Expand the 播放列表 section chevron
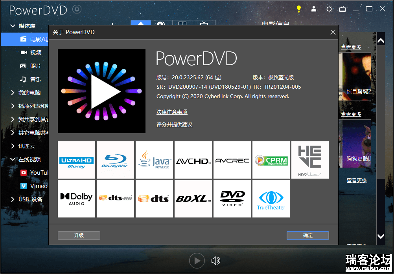 (x=13, y=106)
